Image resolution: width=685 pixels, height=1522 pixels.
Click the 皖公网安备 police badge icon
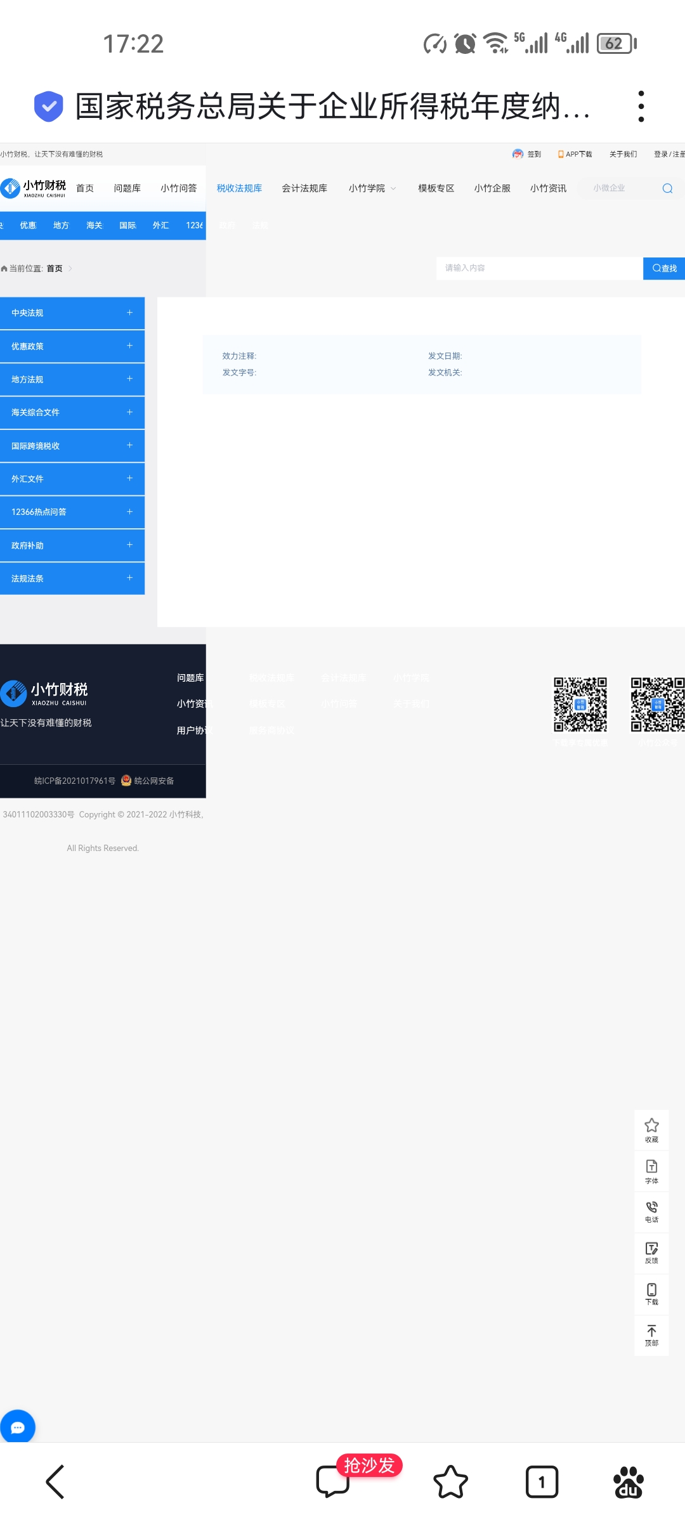[x=126, y=781]
